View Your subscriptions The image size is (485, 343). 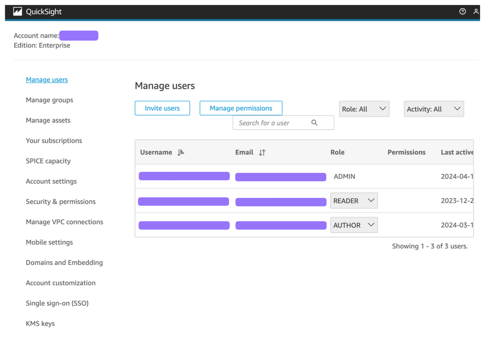(54, 141)
